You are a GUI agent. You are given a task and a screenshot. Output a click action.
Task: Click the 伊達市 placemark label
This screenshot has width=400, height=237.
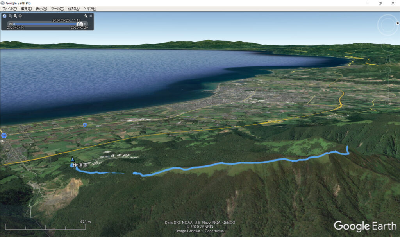(80, 165)
